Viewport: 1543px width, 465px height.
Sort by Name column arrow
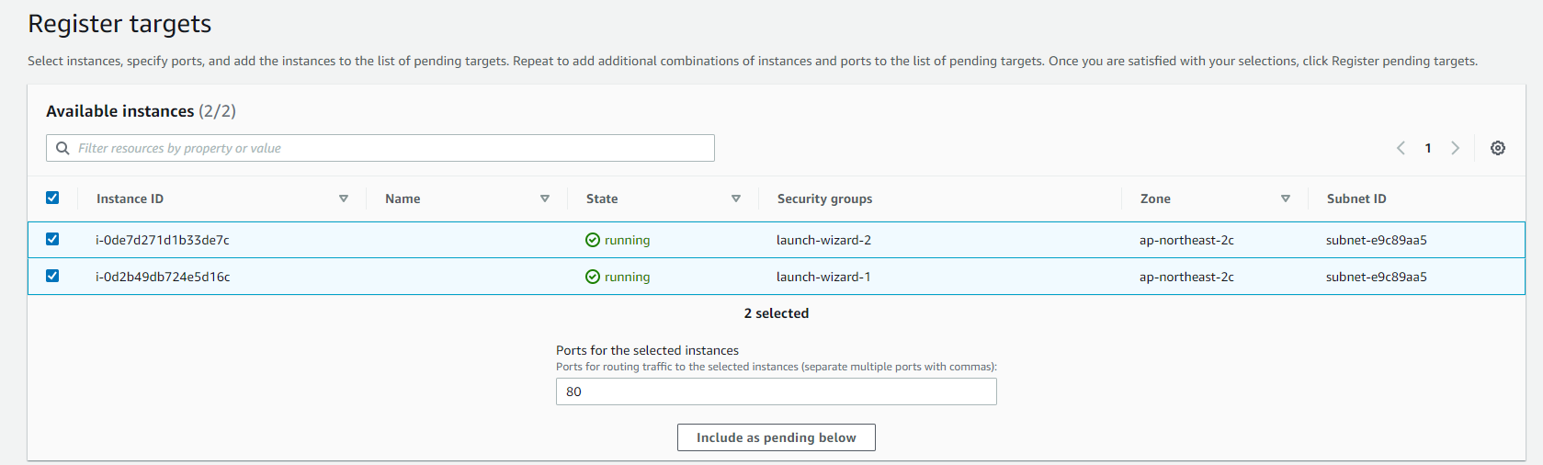pos(545,198)
